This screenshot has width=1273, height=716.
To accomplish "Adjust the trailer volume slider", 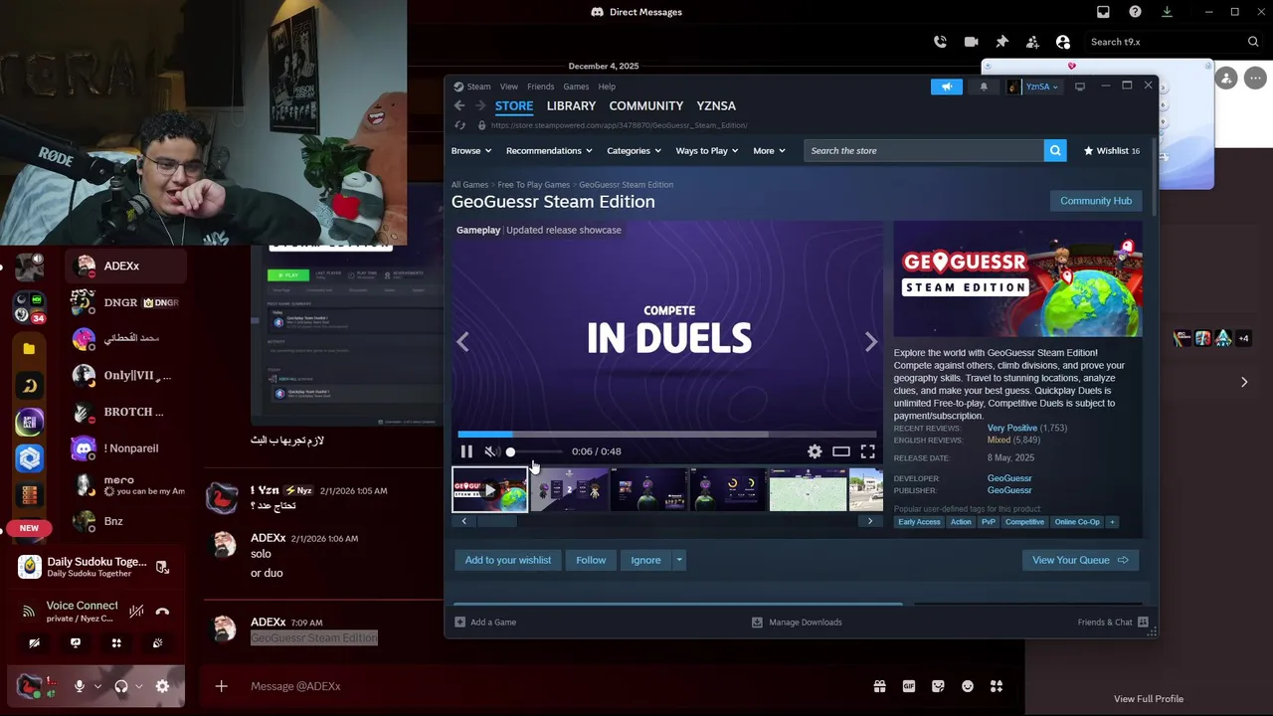I will (535, 451).
